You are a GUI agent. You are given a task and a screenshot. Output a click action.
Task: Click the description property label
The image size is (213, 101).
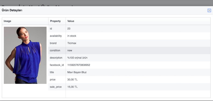coord(56,58)
